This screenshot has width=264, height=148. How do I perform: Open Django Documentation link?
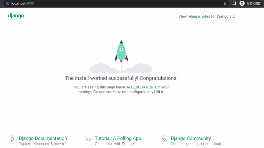[x=43, y=138]
